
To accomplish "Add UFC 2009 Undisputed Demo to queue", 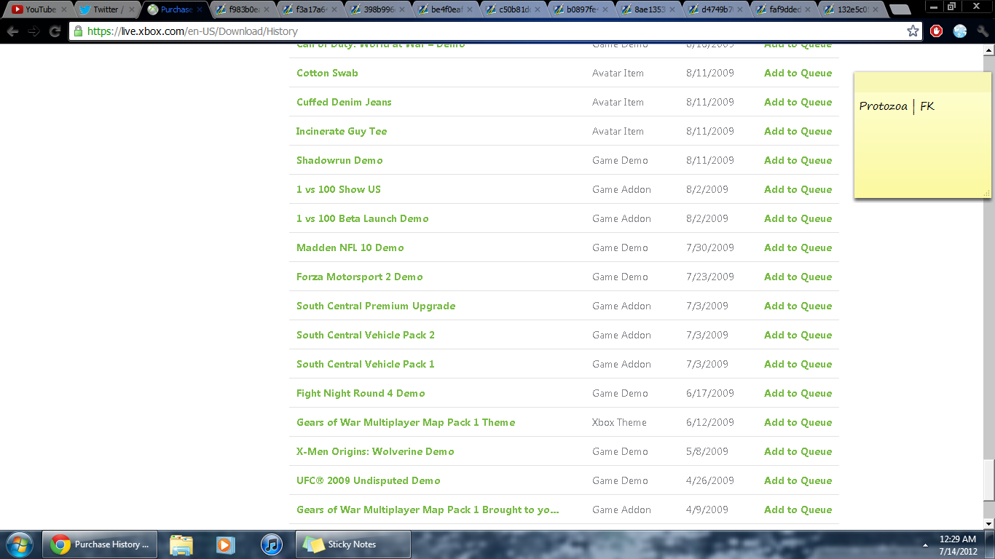I will pos(798,480).
